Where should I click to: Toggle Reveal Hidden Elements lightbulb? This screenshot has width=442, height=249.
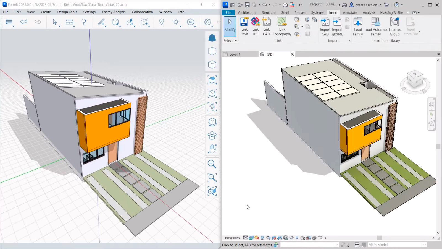(297, 238)
